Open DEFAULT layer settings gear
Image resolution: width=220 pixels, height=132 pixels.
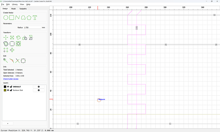point(39,87)
